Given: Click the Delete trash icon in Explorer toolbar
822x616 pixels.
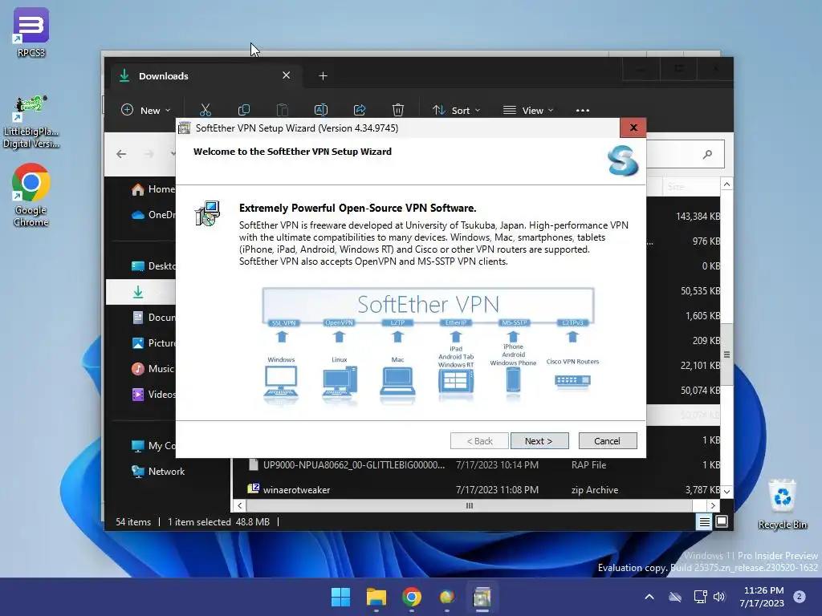Looking at the screenshot, I should click(x=398, y=110).
